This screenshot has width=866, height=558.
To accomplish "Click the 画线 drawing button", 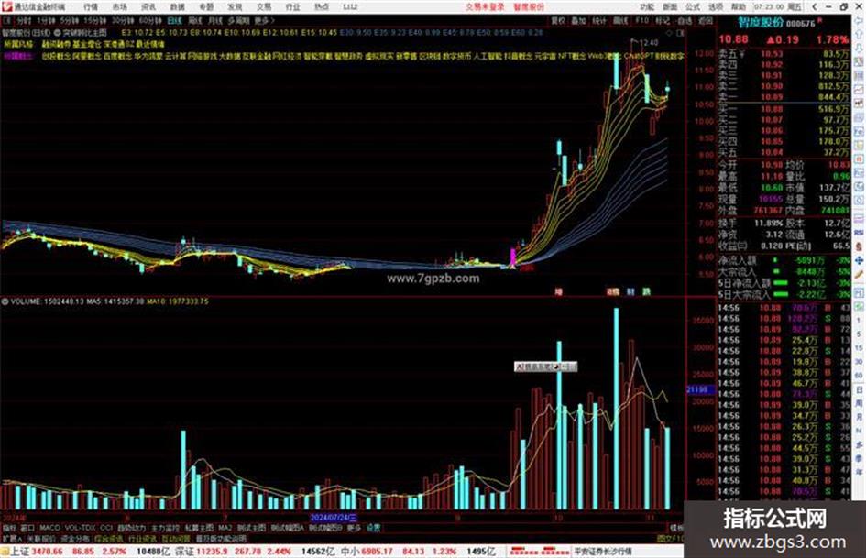I will 620,20.
